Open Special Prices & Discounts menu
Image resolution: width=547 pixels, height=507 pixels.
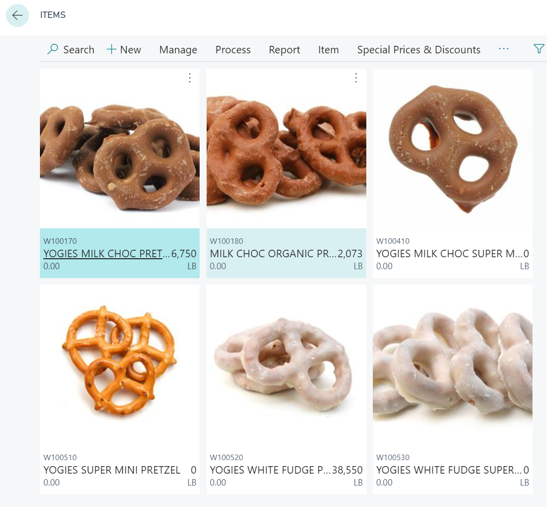click(419, 50)
